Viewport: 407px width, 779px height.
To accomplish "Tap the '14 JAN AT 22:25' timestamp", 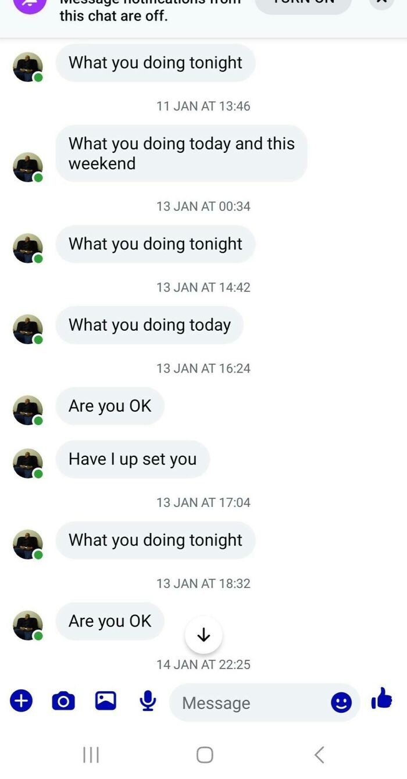I will pyautogui.click(x=203, y=664).
